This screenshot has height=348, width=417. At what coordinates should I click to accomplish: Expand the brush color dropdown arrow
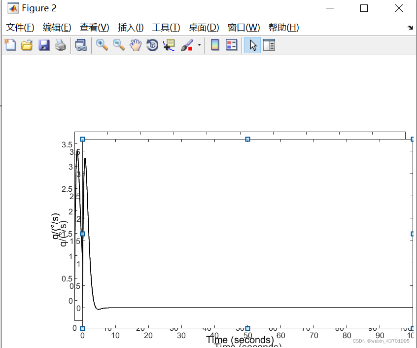pyautogui.click(x=199, y=45)
